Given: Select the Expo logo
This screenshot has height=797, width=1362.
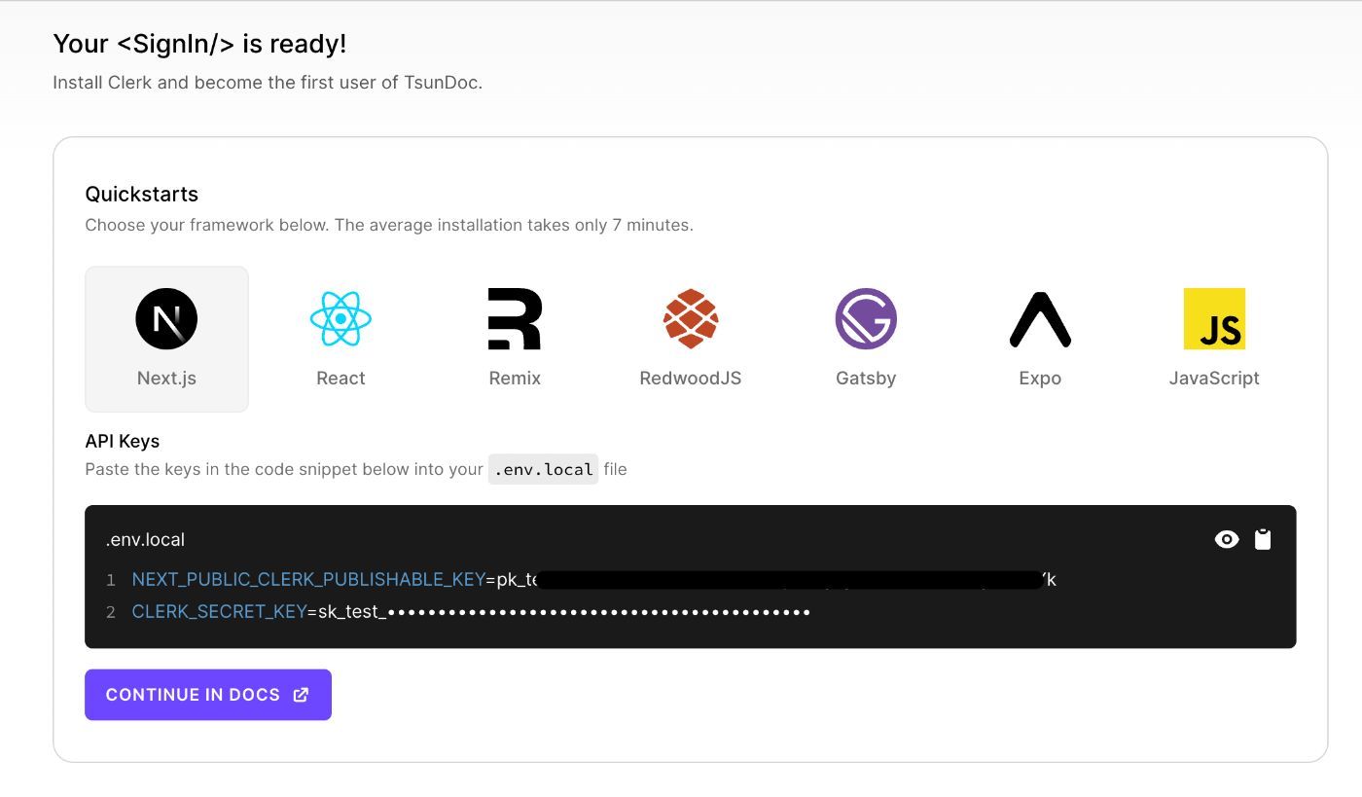Looking at the screenshot, I should click(x=1040, y=319).
